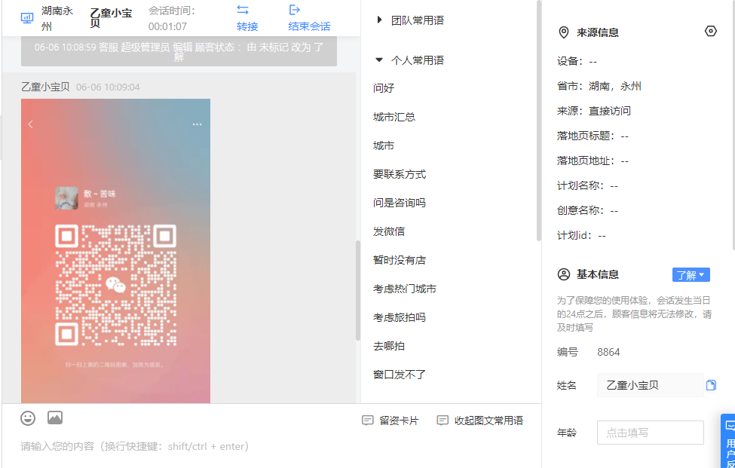This screenshot has height=468, width=735.
Task: Click the 编号 value 8864
Action: [608, 352]
